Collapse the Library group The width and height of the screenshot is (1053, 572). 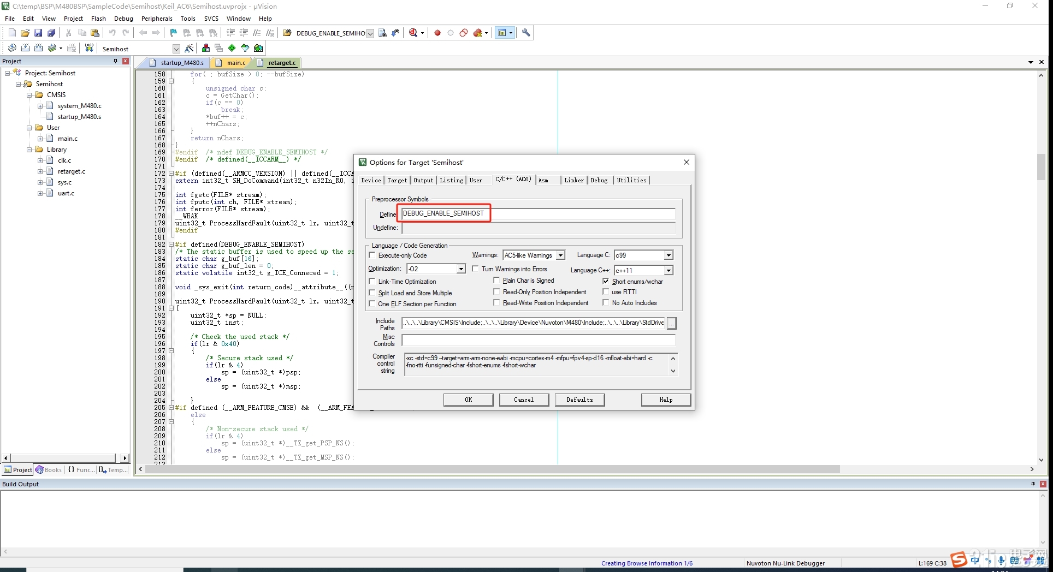coord(29,150)
